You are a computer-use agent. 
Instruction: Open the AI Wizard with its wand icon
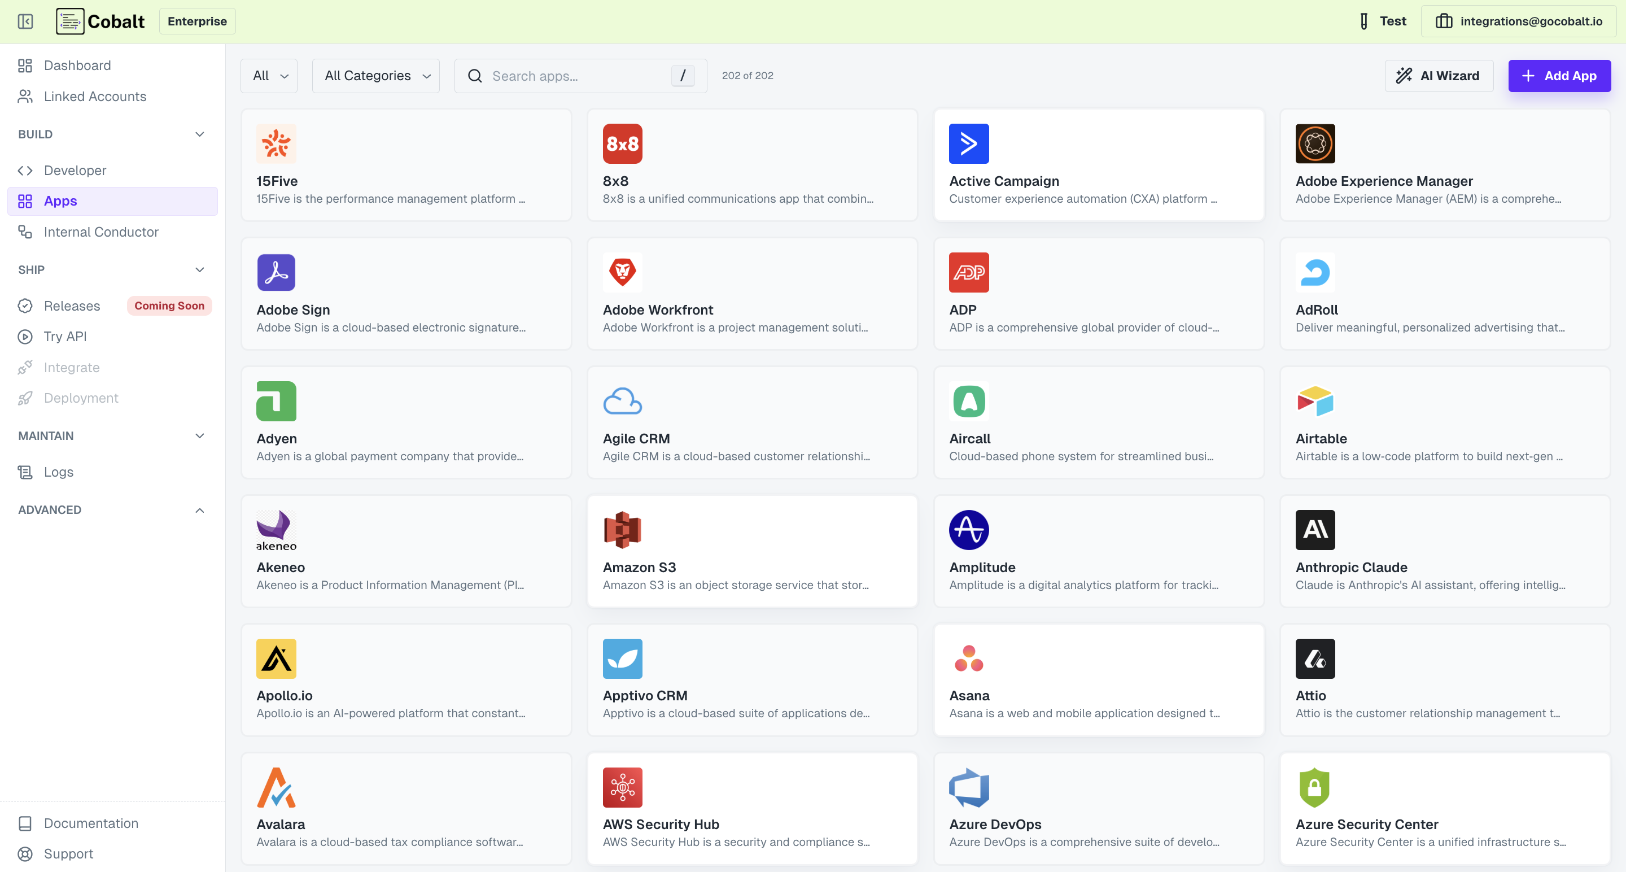coord(1405,75)
